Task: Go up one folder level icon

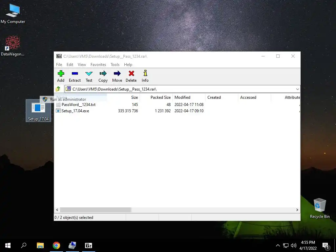Action: [x=58, y=89]
